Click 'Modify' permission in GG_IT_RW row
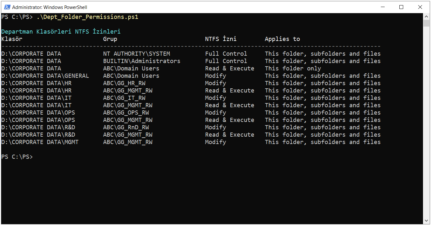431x225 pixels. click(x=215, y=98)
